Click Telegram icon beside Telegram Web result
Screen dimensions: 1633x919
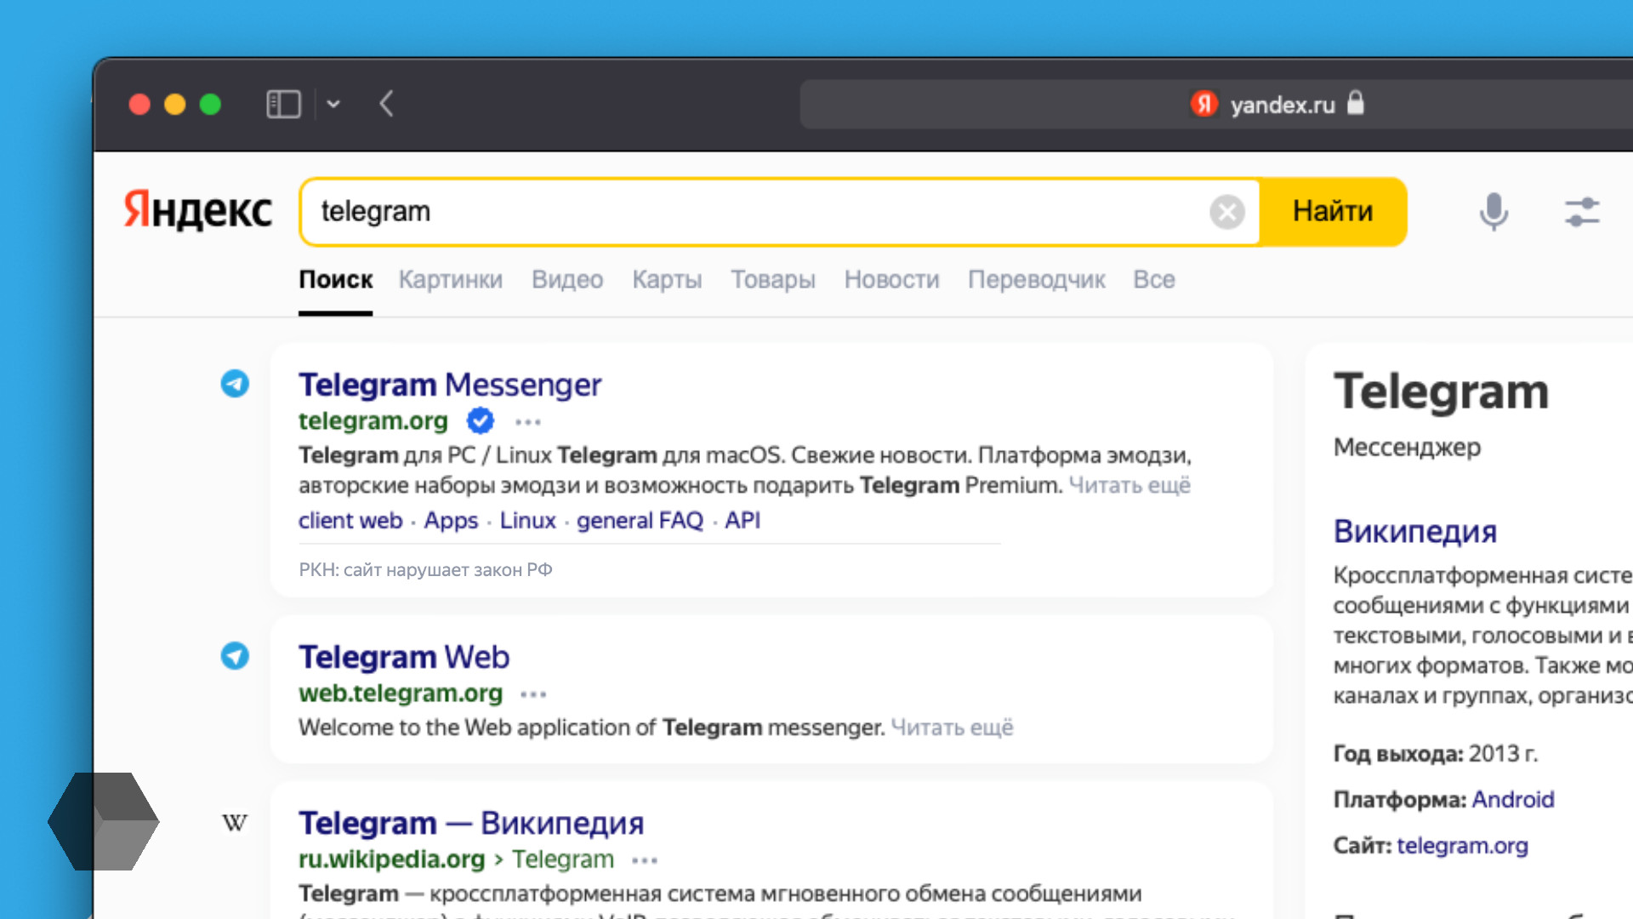pyautogui.click(x=235, y=655)
